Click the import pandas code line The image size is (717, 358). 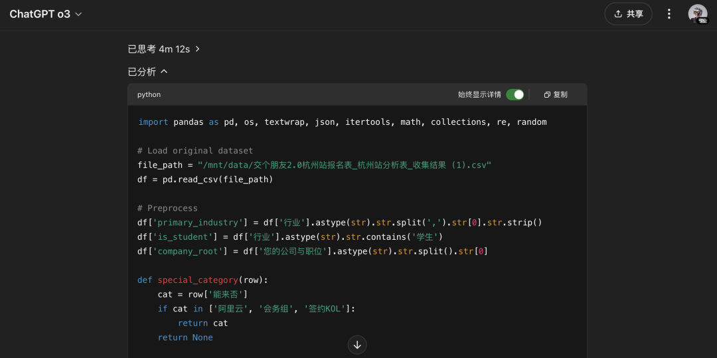point(343,122)
